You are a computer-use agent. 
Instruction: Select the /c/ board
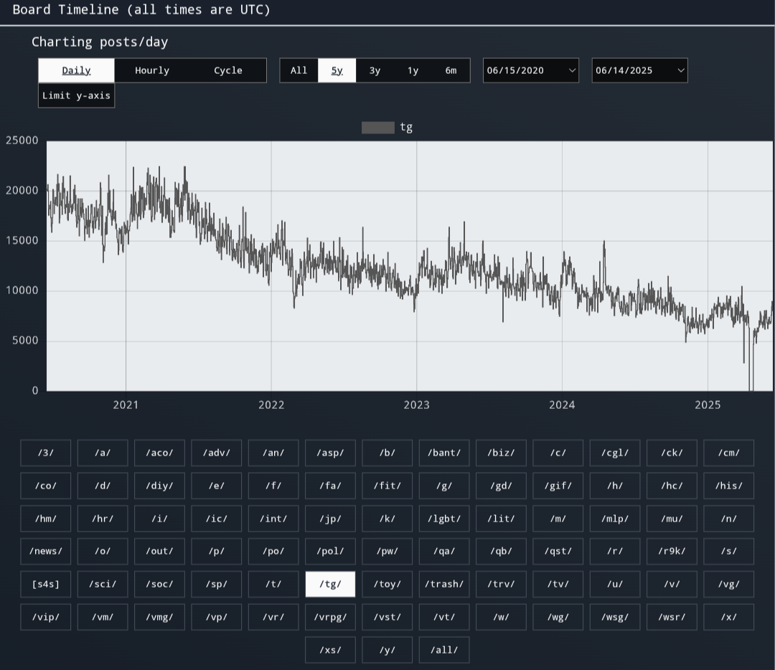click(x=558, y=453)
